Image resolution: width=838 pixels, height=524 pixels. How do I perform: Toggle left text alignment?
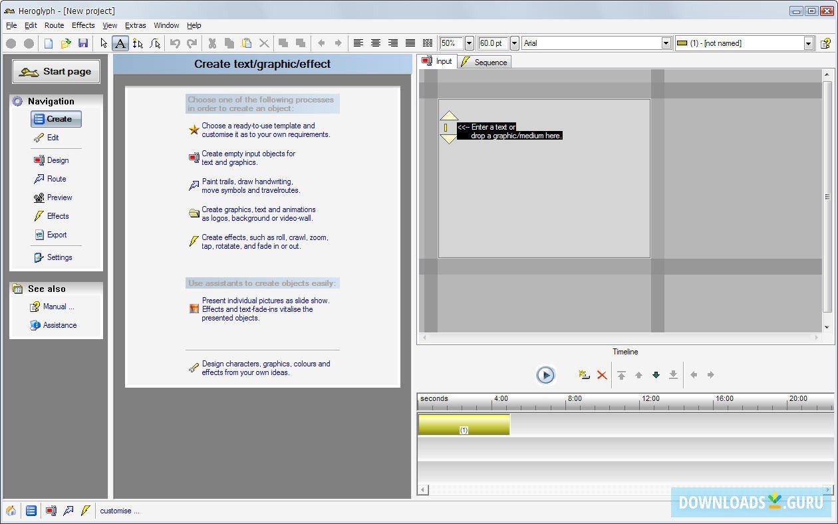coord(358,43)
